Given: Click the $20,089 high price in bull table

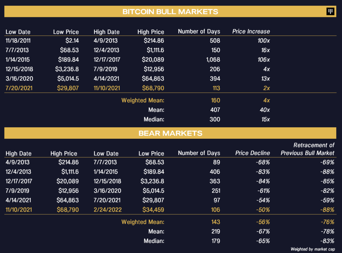Looking at the screenshot, I should [153, 60].
